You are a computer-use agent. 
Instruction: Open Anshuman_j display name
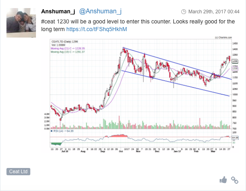click(58, 11)
